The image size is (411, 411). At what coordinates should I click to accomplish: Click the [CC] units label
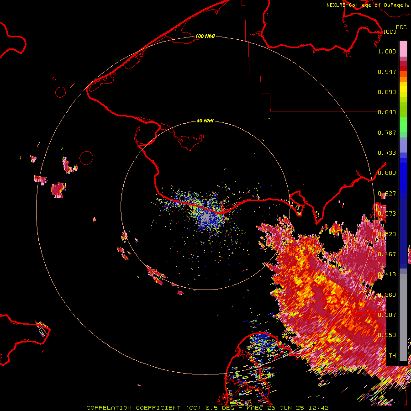pyautogui.click(x=390, y=32)
